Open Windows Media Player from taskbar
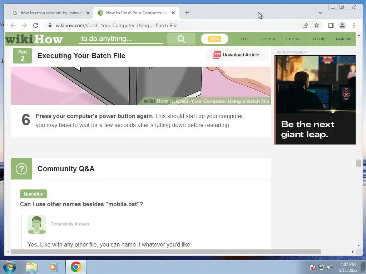Image resolution: width=366 pixels, height=274 pixels. pos(53,267)
